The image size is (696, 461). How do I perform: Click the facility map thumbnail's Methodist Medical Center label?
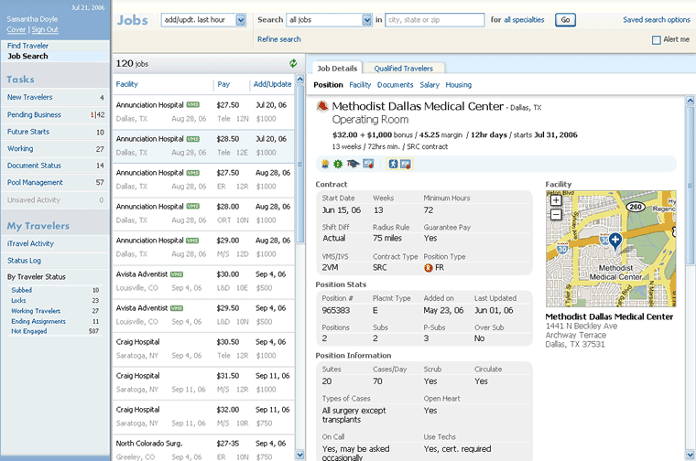click(615, 273)
